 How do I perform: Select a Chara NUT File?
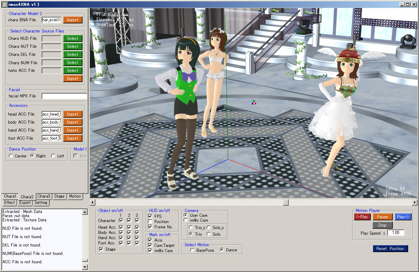point(73,46)
